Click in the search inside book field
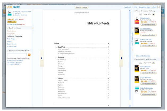This screenshot has height=111, width=167. pyautogui.click(x=17, y=55)
